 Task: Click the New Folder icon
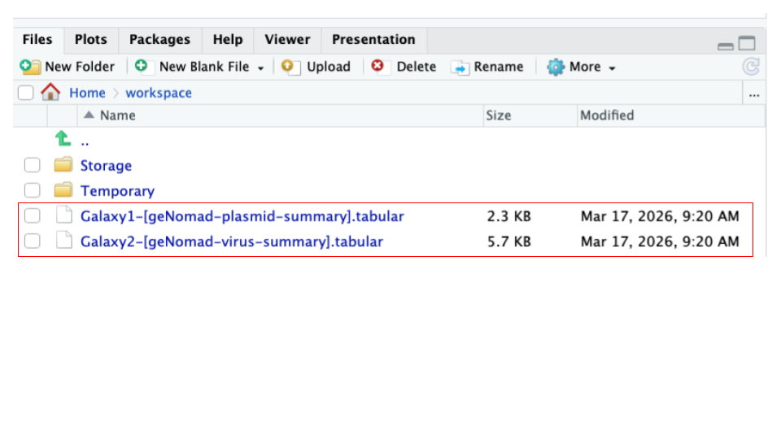tap(30, 67)
